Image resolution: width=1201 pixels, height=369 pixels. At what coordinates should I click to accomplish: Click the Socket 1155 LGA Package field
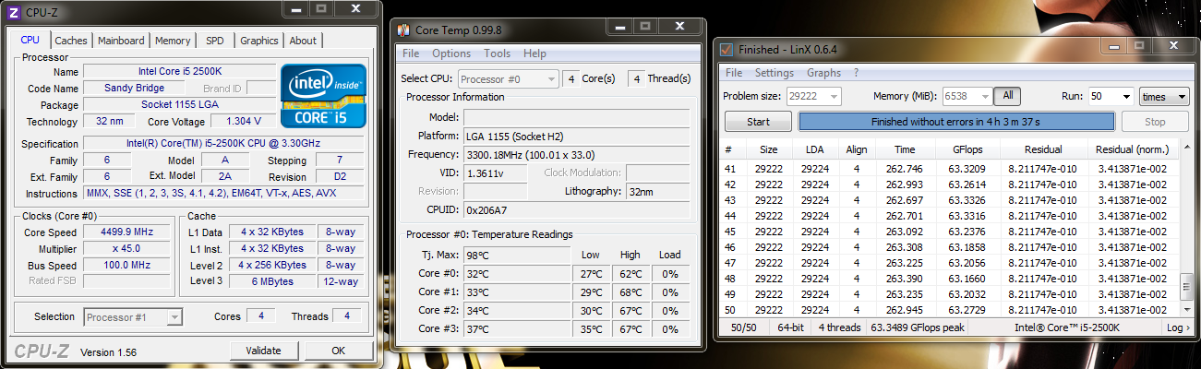point(180,105)
